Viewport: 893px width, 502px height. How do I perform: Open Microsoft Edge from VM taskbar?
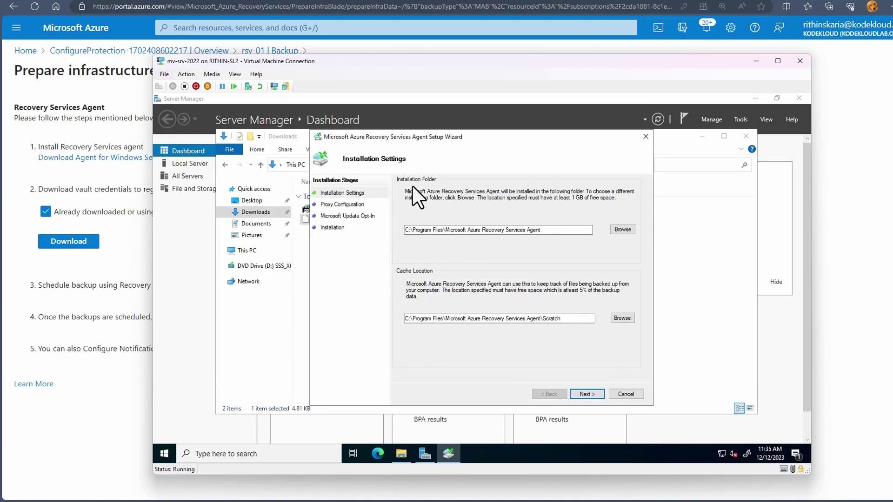[378, 453]
